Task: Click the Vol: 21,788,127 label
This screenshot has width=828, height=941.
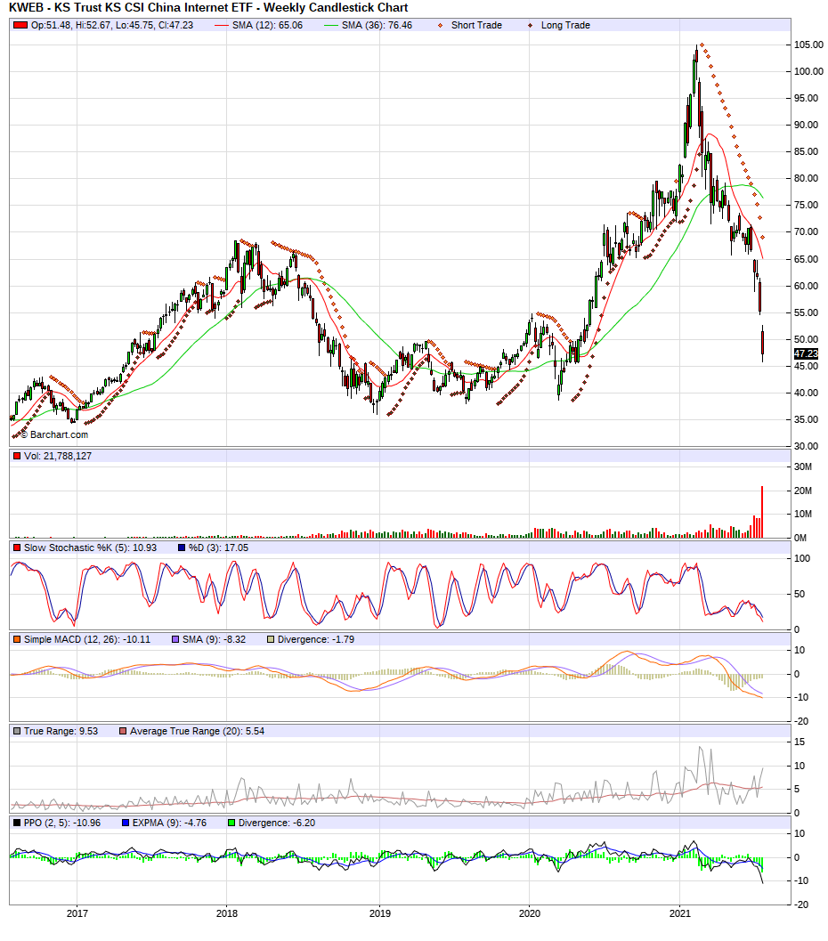Action: pyautogui.click(x=58, y=456)
